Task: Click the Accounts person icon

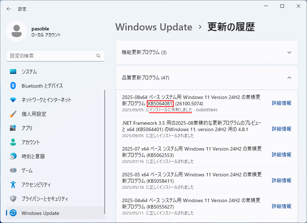Action: coord(13,142)
